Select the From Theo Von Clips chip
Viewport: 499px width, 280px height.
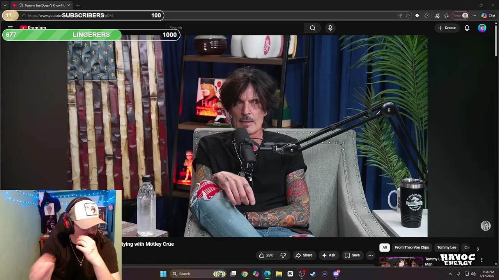412,247
